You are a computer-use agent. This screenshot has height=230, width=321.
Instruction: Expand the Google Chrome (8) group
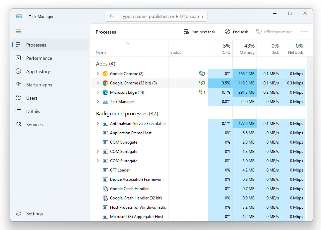[x=98, y=73]
